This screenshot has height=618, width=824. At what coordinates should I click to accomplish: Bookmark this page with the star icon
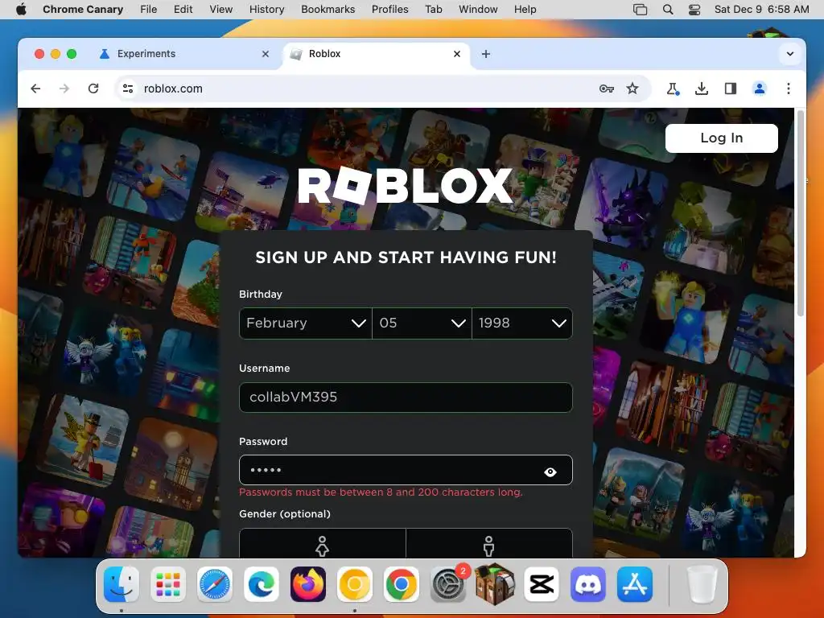[632, 89]
